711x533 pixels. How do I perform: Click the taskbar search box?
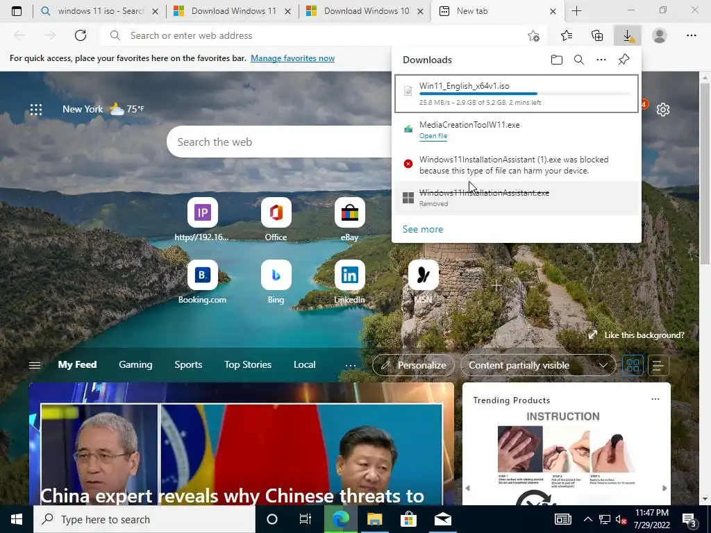[x=144, y=519]
